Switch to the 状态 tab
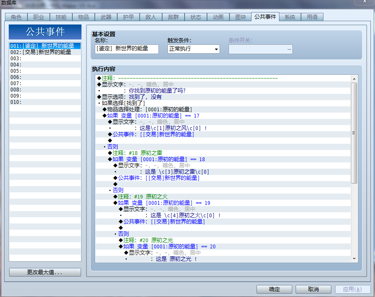 pos(196,17)
